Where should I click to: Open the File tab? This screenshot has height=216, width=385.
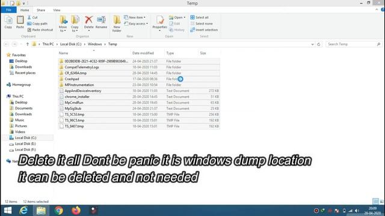pyautogui.click(x=8, y=10)
